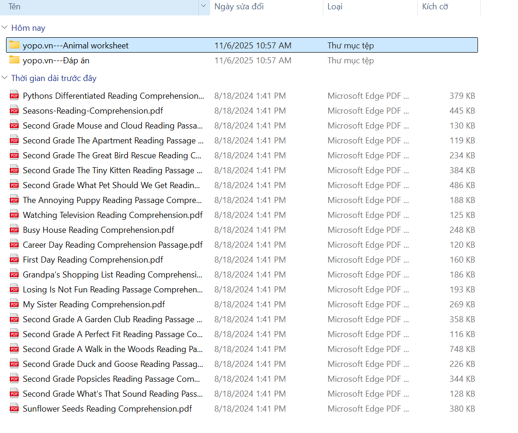
Task: Click PDF icon beside Busy House Reading Comprehension
Action: click(14, 230)
